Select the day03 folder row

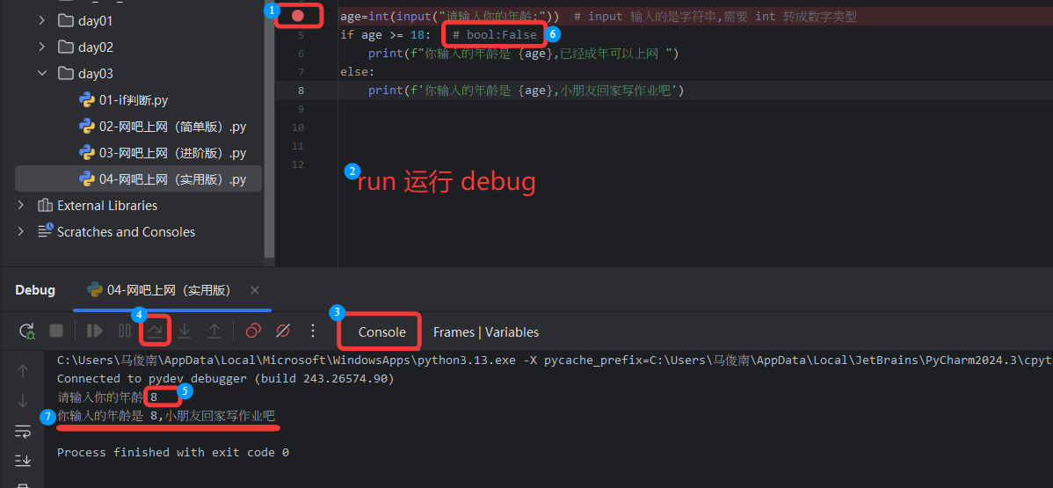138,73
